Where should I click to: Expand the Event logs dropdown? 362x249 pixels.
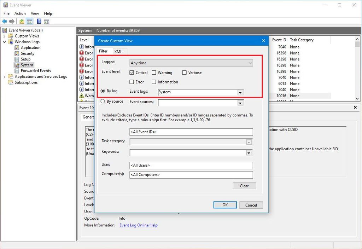[x=240, y=92]
